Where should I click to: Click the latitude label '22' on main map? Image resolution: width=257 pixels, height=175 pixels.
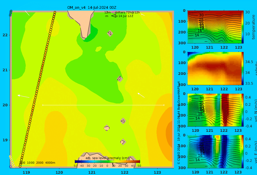point(5,35)
